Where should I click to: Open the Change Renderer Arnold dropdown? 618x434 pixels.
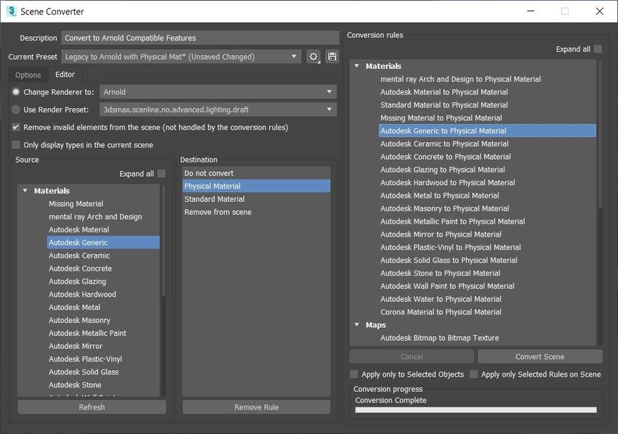coord(218,91)
